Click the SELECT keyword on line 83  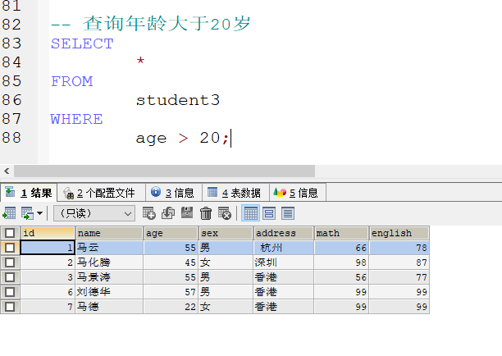point(82,43)
